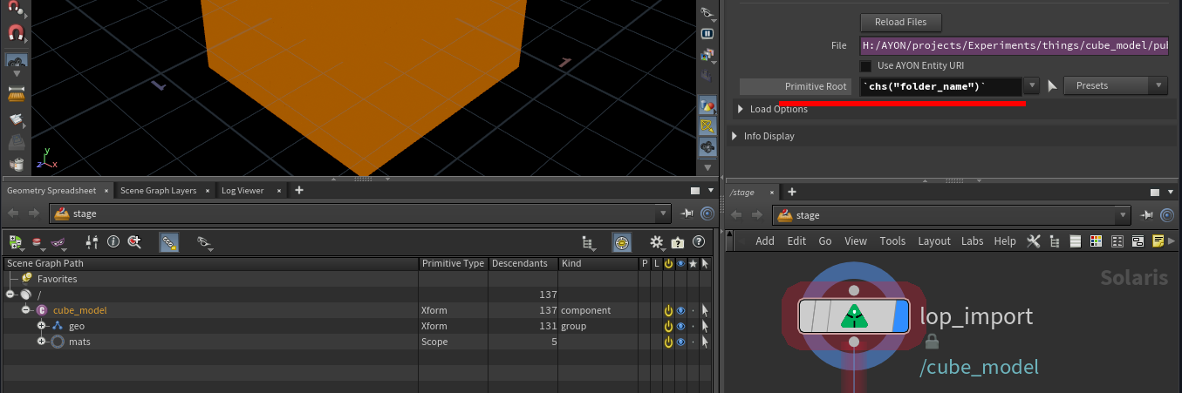Image resolution: width=1182 pixels, height=393 pixels.
Task: Click the sticky note icon in network toolbar
Action: point(1158,241)
